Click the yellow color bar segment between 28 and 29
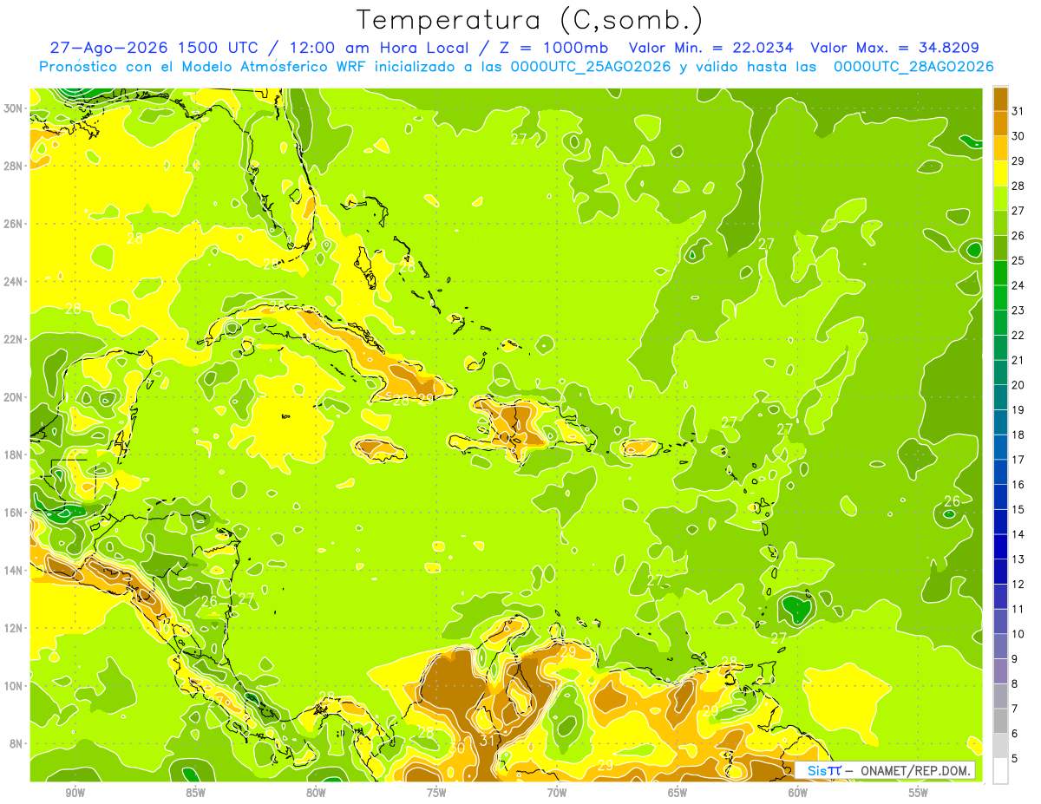This screenshot has width=1041, height=804. coord(1000,173)
